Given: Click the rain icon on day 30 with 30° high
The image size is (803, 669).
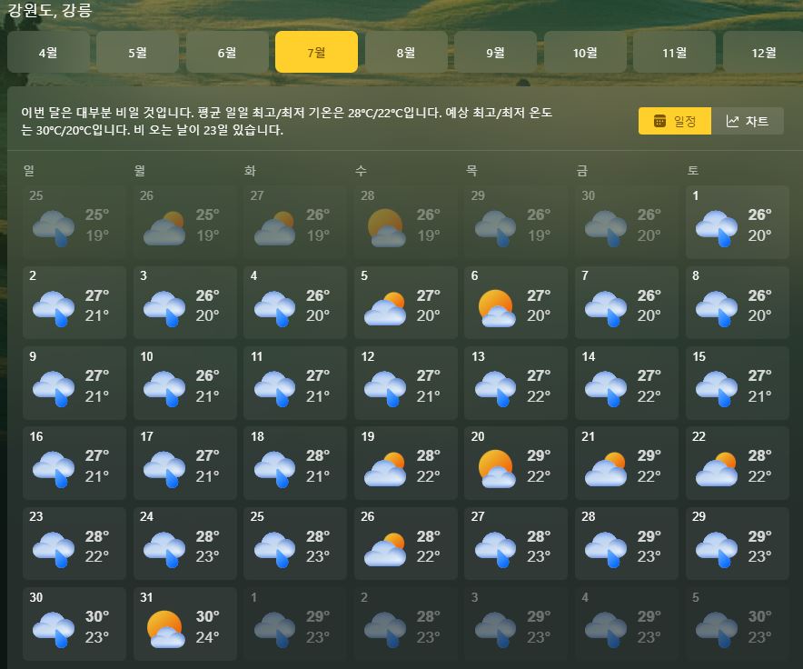Looking at the screenshot, I should click(54, 630).
